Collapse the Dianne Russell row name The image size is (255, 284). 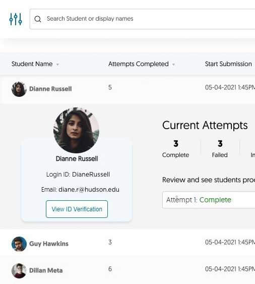[50, 89]
